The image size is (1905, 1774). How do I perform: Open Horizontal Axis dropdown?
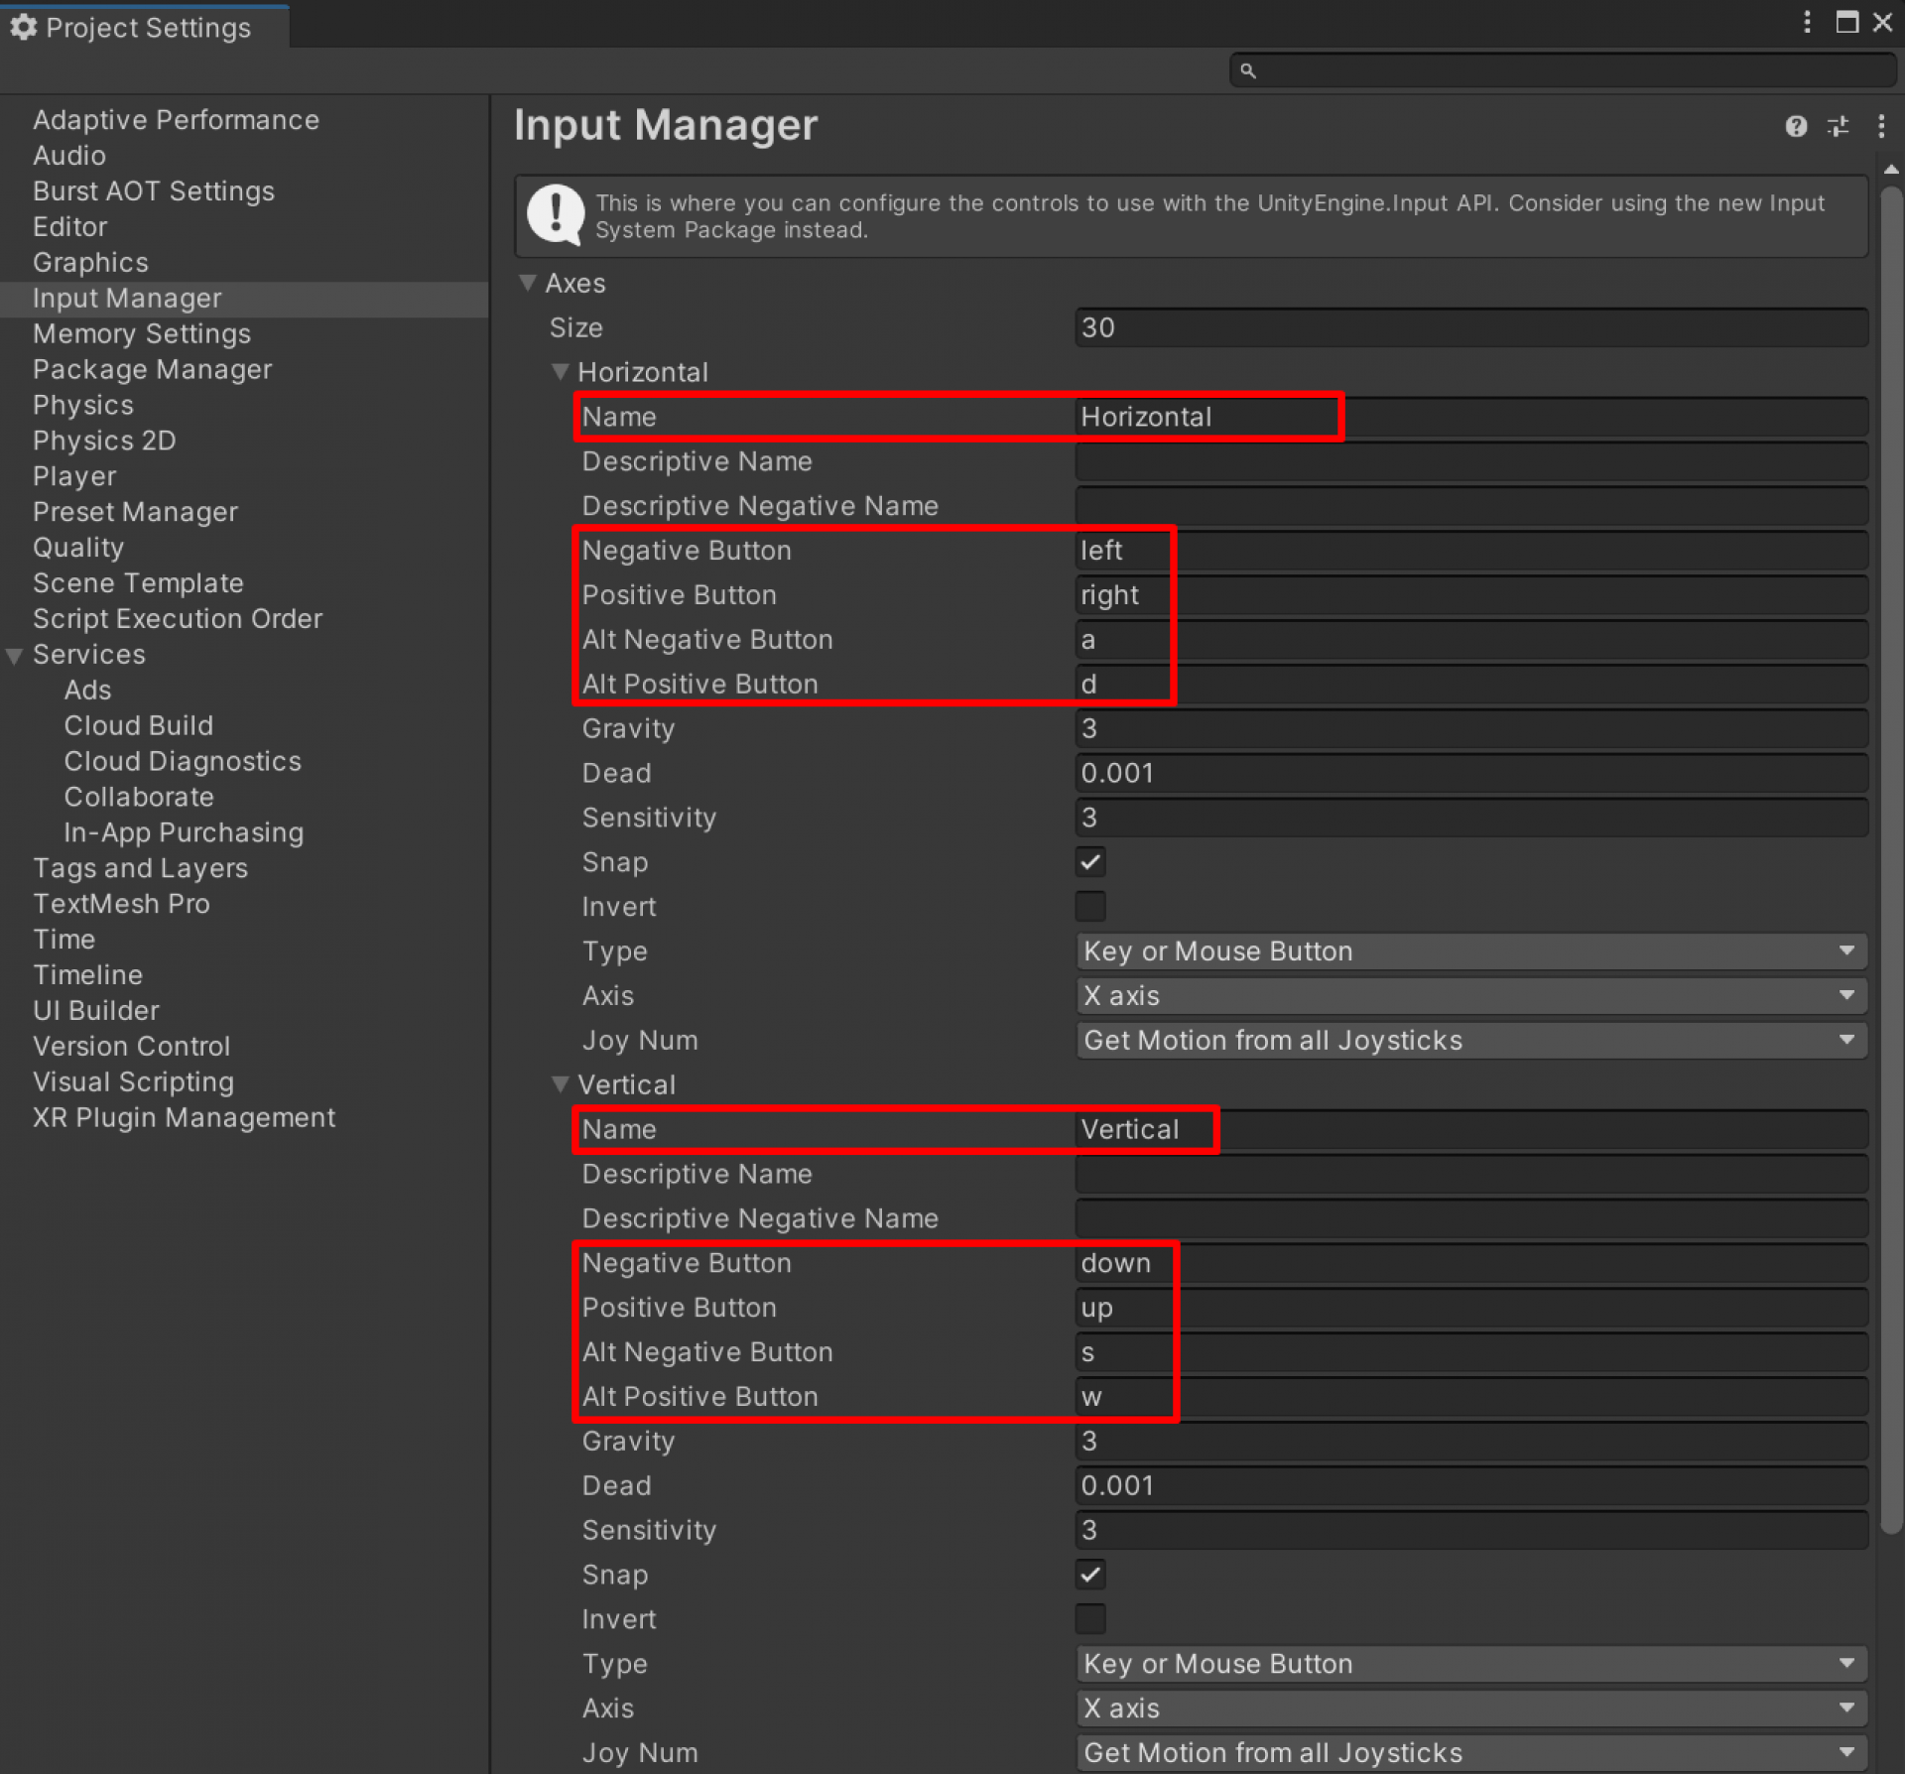point(1471,996)
